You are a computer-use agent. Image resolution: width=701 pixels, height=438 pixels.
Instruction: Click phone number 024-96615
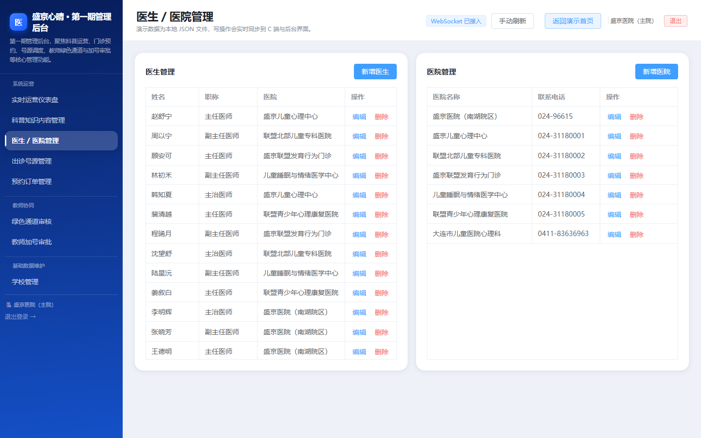pyautogui.click(x=555, y=116)
